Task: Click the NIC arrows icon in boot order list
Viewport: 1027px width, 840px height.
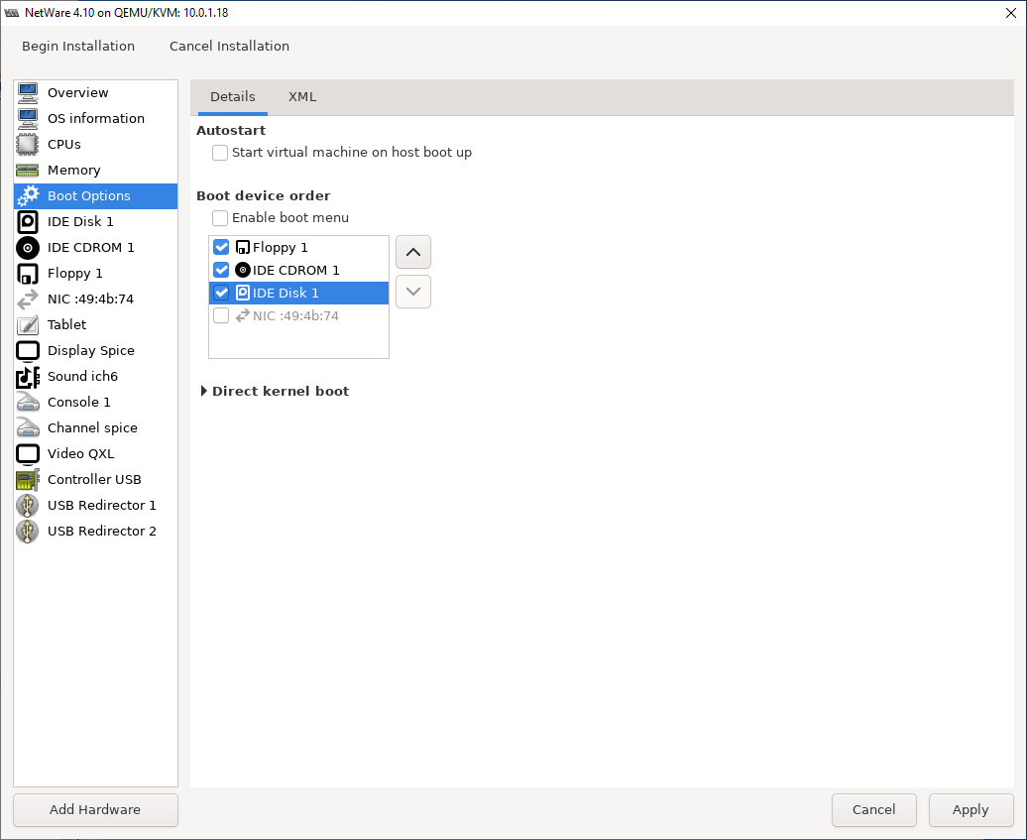Action: [242, 315]
